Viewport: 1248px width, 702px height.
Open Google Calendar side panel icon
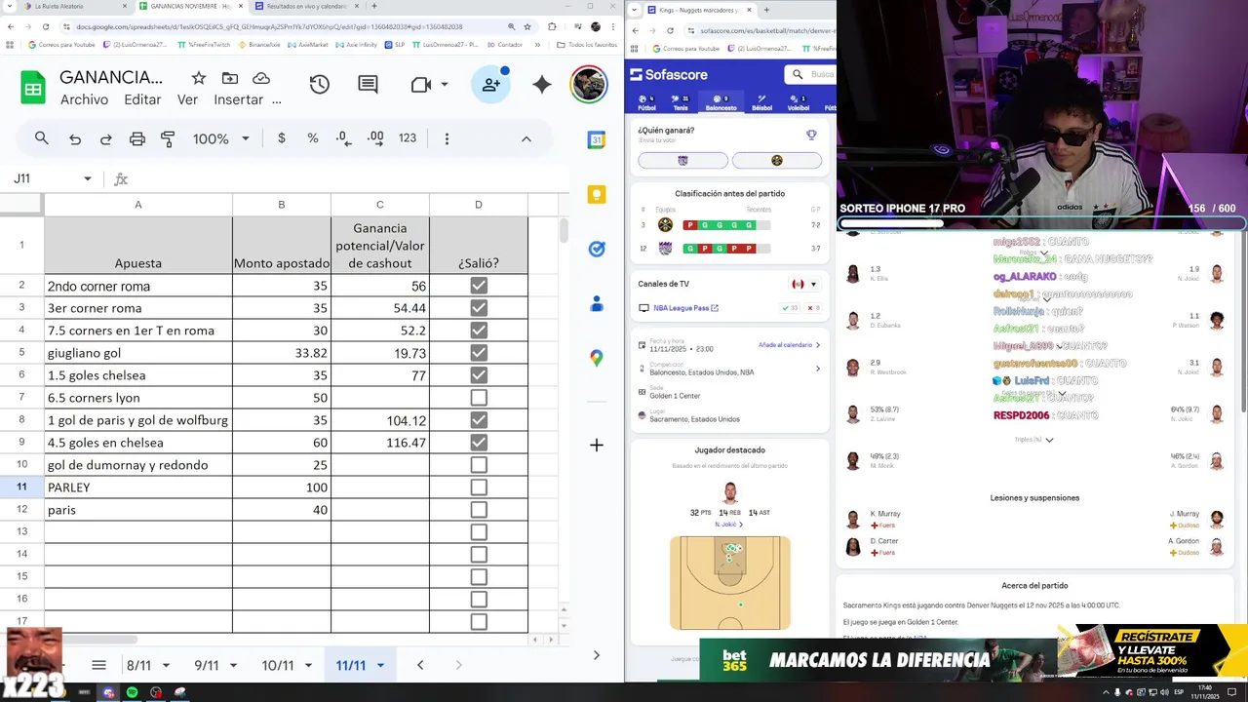point(597,139)
